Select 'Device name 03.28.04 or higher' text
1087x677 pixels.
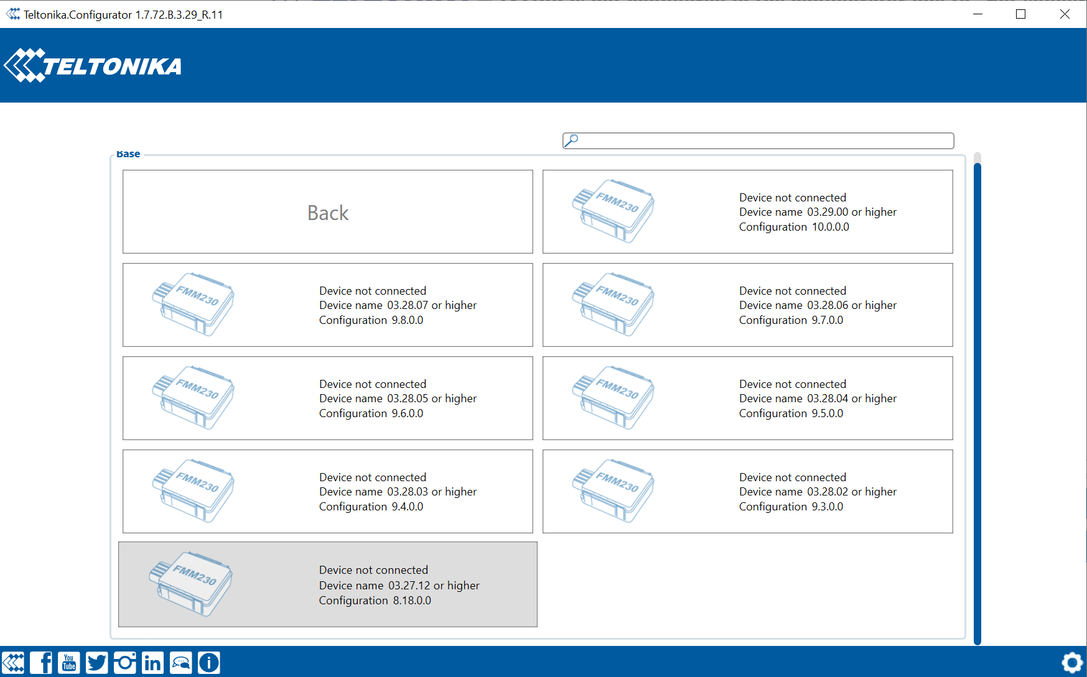point(818,398)
